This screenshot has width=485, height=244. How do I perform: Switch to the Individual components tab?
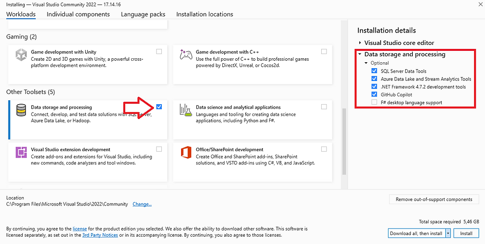tap(78, 14)
